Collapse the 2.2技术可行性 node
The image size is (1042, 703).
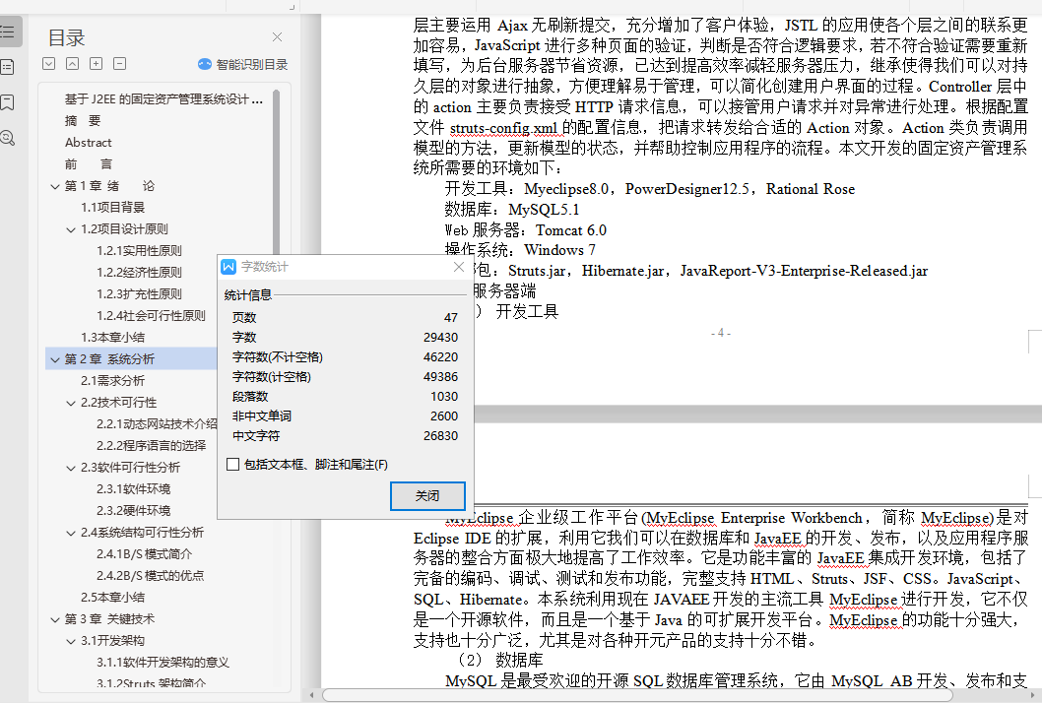pos(71,403)
